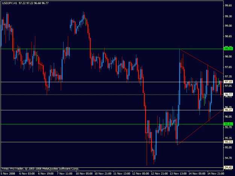235x176 pixels.
Task: Select the 94.40 price level tag
Action: 228,167
